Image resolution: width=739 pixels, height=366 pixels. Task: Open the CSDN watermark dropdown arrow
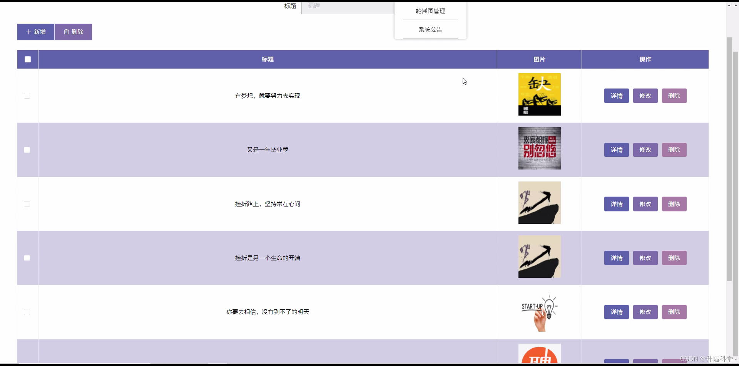coord(736,359)
